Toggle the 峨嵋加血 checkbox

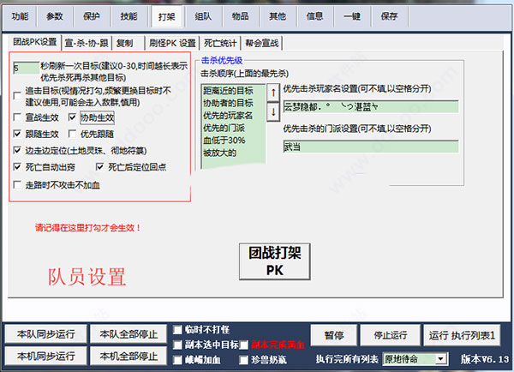pyautogui.click(x=177, y=360)
